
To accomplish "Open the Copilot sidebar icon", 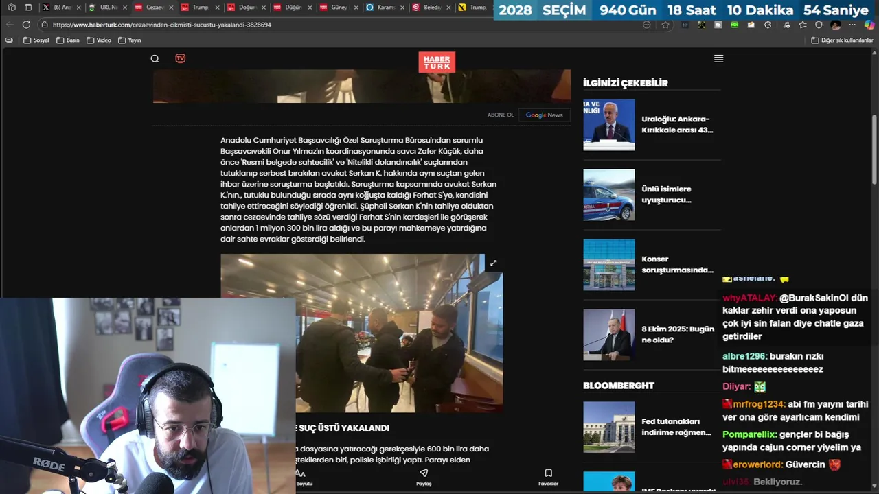I will click(869, 25).
